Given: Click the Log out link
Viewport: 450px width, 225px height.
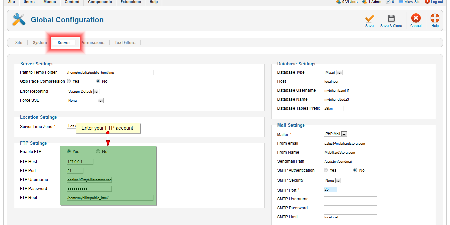Looking at the screenshot, I should pyautogui.click(x=437, y=2).
